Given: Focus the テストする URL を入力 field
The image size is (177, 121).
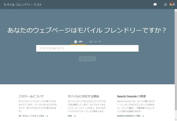Looking at the screenshot, I should coord(87,48).
